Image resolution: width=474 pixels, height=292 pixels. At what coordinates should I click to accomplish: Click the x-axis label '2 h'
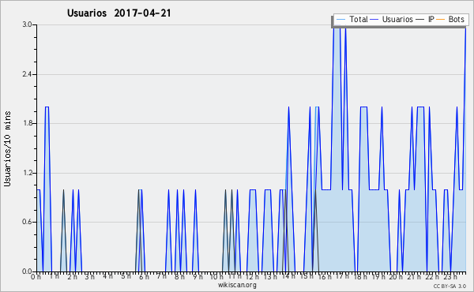tap(72, 276)
